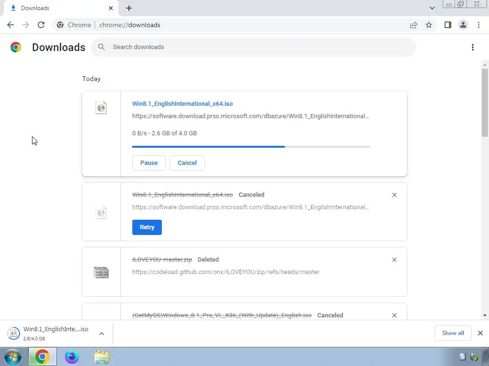Click the active download's microsoft.com URL

(250, 116)
